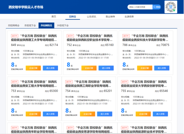This screenshot has height=134, width=184.
Task: Go to the 生源信息 navigation item
Action: 129,17
